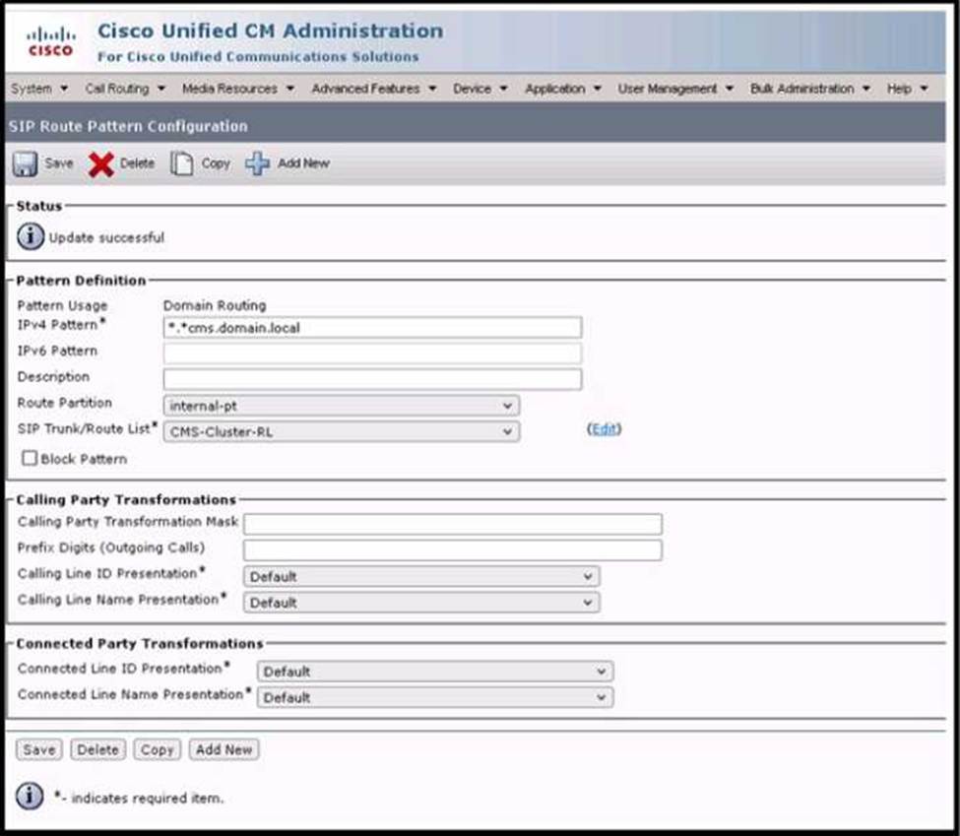Click the Calling Party Transformation Mask field
The image size is (960, 836).
pyautogui.click(x=453, y=524)
